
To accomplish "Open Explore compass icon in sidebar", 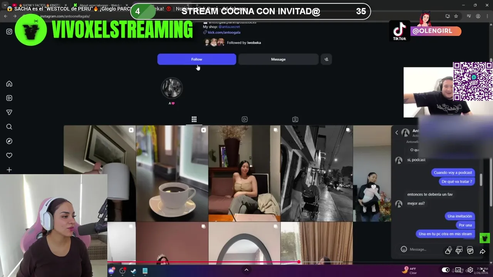I will pyautogui.click(x=9, y=141).
